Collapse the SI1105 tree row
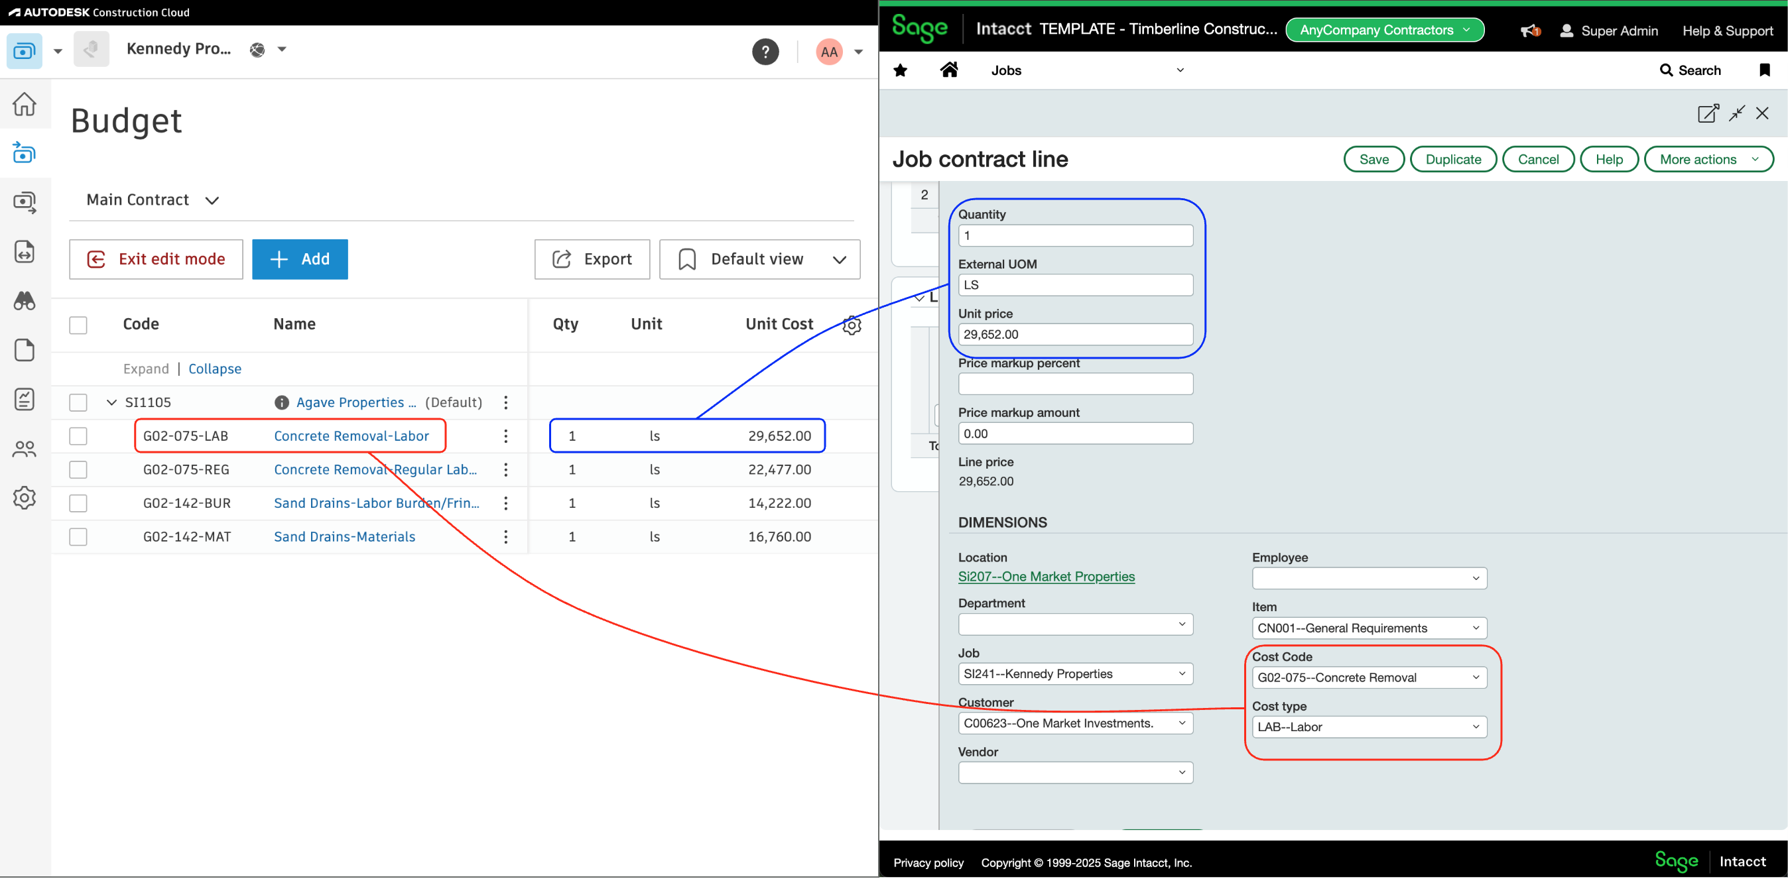 coord(110,402)
